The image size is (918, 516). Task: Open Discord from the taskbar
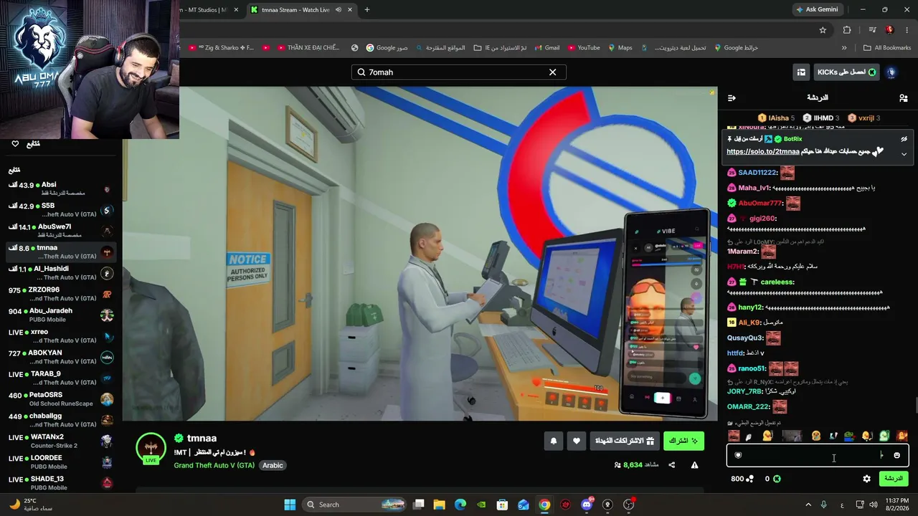[x=587, y=505]
